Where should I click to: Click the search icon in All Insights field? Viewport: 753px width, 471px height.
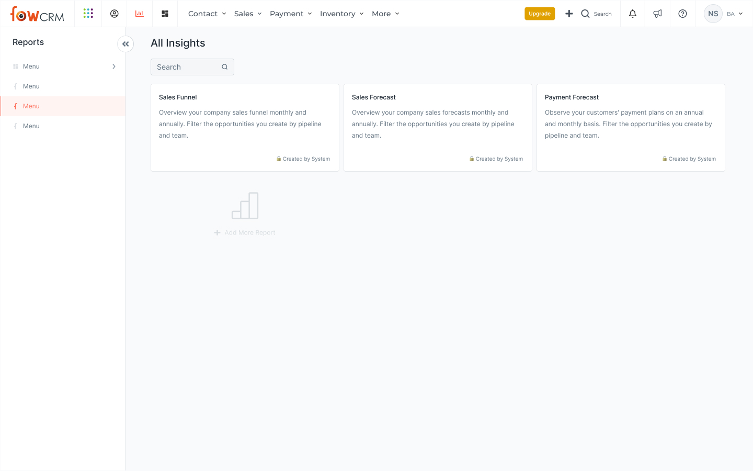pyautogui.click(x=224, y=67)
